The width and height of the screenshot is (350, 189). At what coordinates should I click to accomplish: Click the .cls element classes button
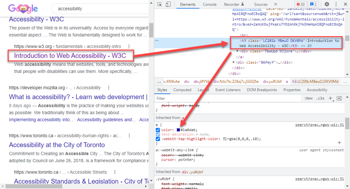(x=320, y=98)
